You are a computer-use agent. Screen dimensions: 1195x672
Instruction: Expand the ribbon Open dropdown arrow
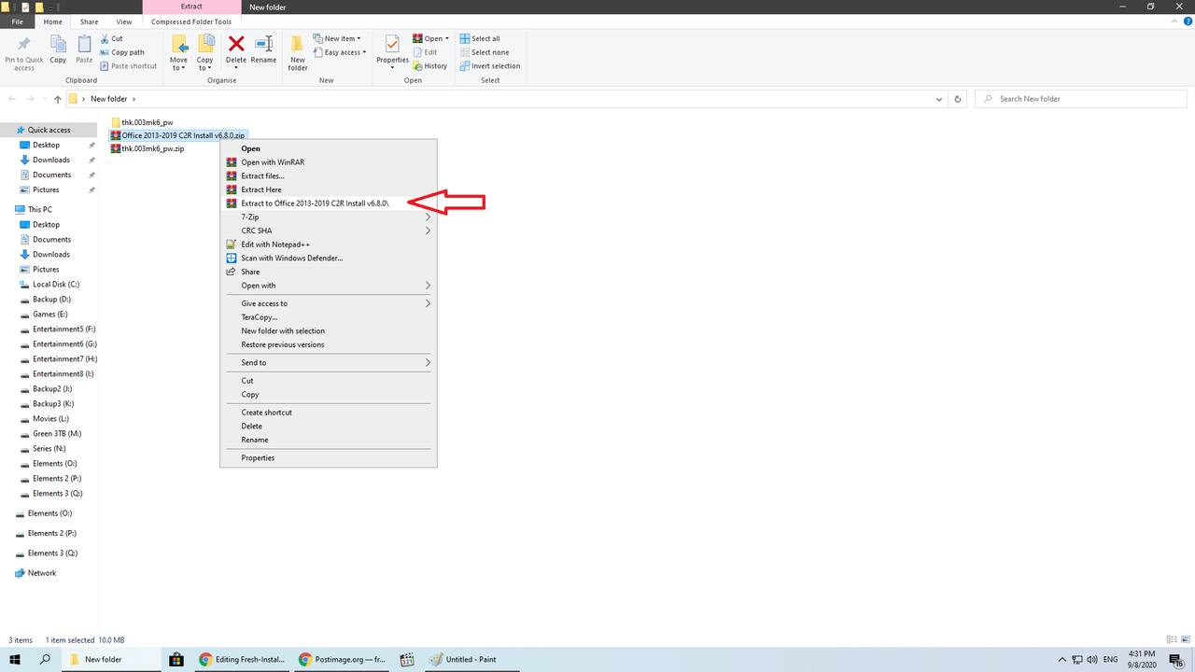[x=447, y=39]
